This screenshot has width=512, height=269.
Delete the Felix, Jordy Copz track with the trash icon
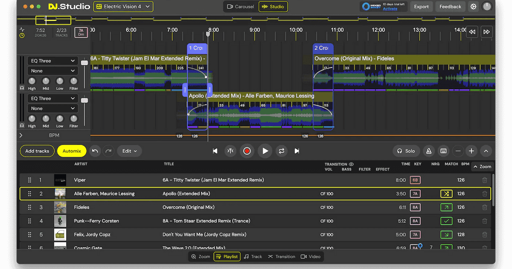(485, 235)
